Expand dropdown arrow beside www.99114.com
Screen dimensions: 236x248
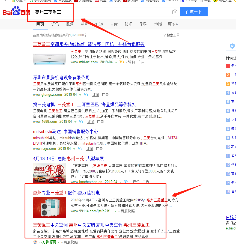click(116, 211)
